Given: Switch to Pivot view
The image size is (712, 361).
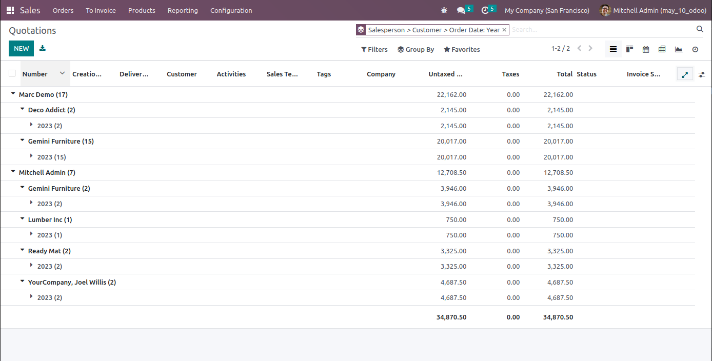Looking at the screenshot, I should [x=662, y=49].
